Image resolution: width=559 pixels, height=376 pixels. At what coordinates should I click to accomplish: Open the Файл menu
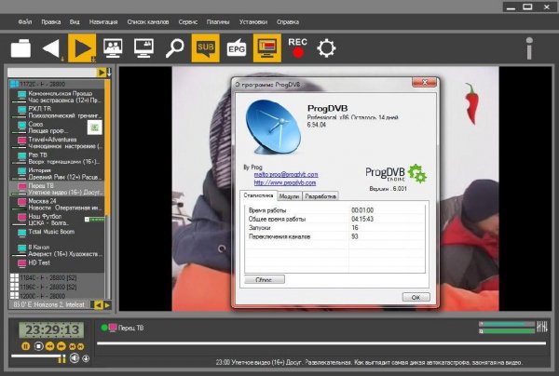pyautogui.click(x=25, y=22)
